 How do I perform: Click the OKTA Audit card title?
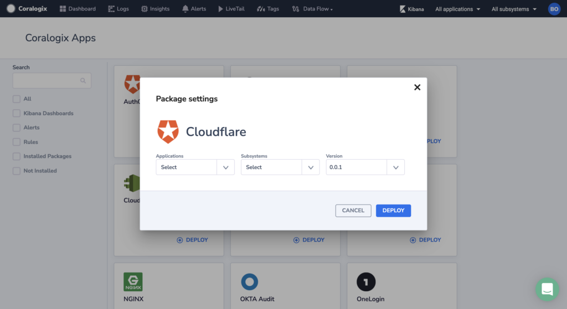tap(257, 299)
